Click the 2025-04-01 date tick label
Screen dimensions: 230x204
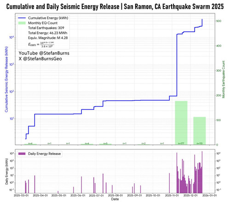tap(40, 196)
